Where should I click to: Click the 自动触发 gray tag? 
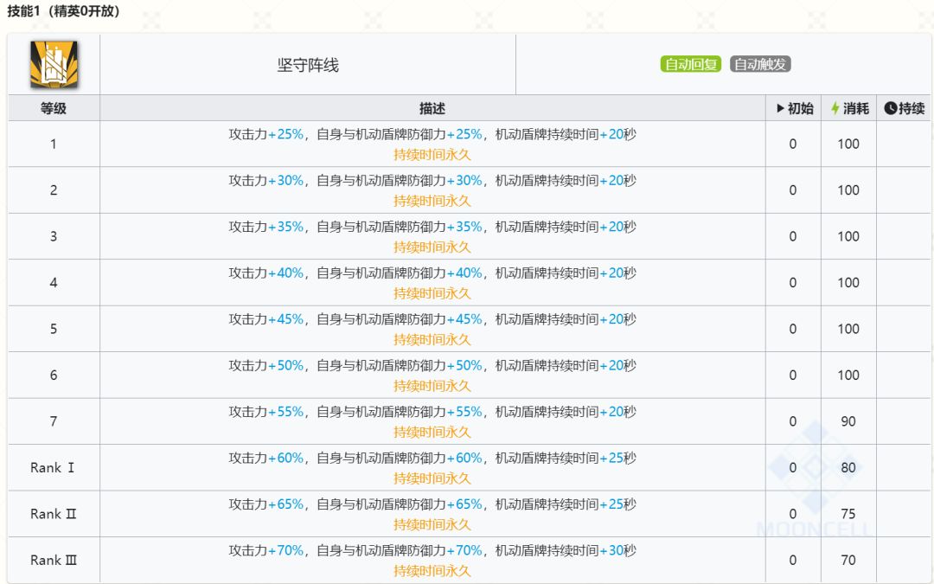point(760,65)
